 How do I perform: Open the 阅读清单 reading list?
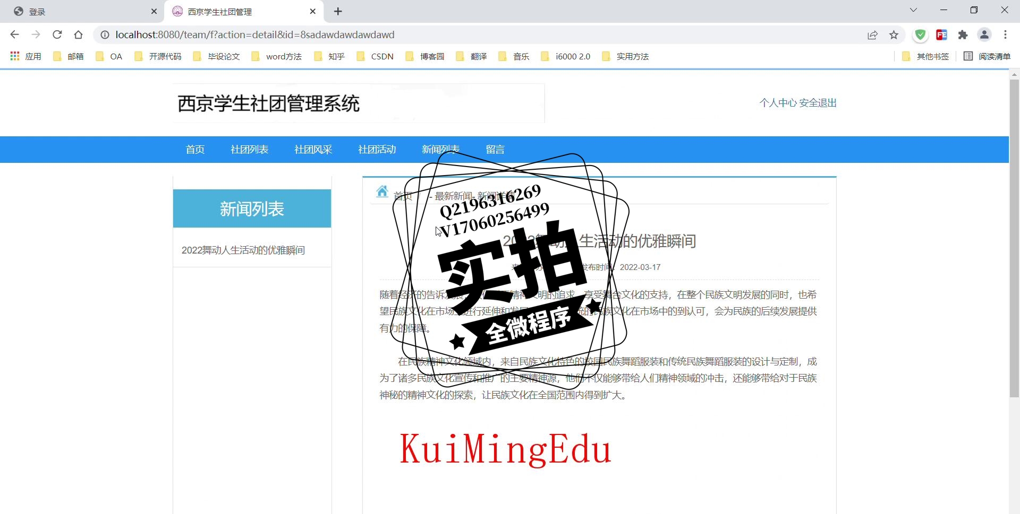(x=987, y=56)
